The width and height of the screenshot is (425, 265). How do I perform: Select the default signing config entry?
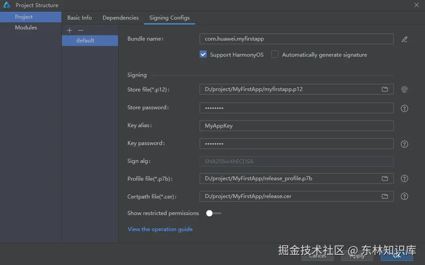tap(90, 41)
